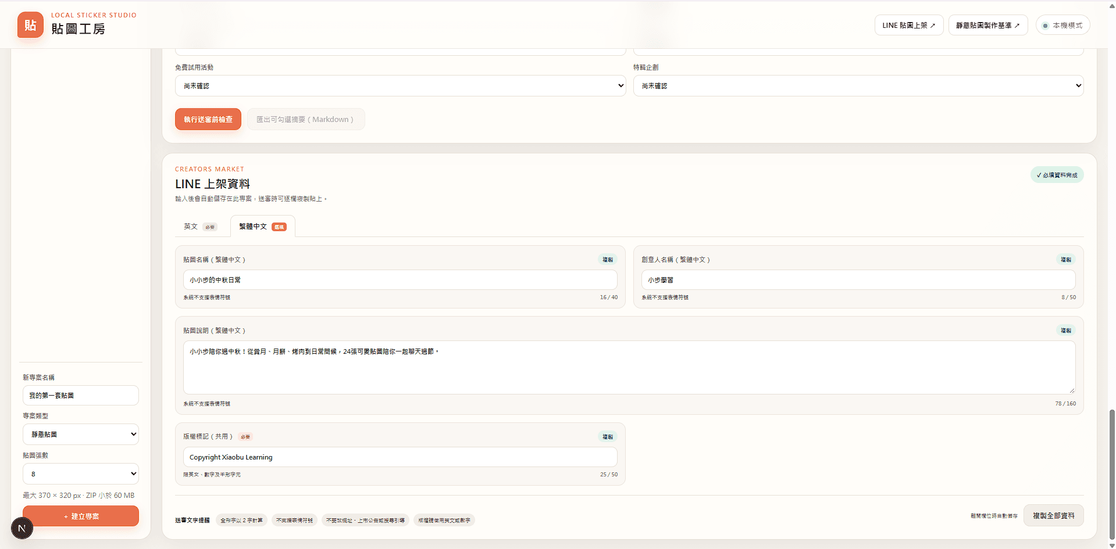The width and height of the screenshot is (1116, 549).
Task: Copy the 版權標記 (共用) field
Action: [608, 437]
